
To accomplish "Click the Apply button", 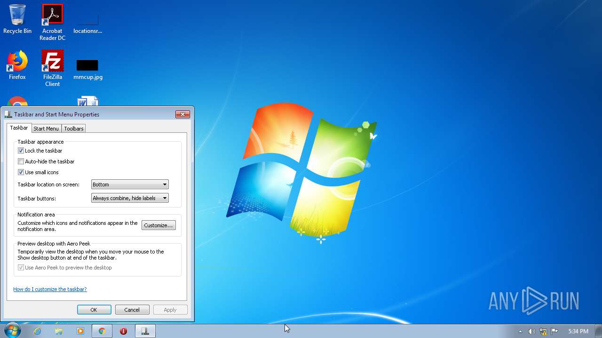I will point(170,310).
